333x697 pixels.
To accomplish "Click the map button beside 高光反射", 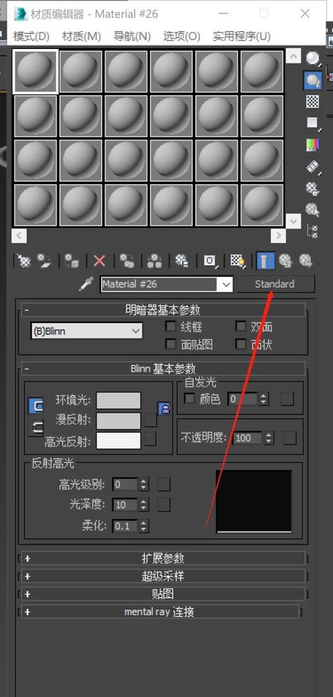I will click(150, 439).
